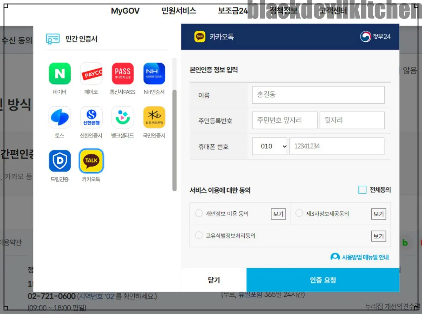The height and width of the screenshot is (314, 422).
Task: Open the 사용방법 매뉴얼 안내 link
Action: pos(365,257)
